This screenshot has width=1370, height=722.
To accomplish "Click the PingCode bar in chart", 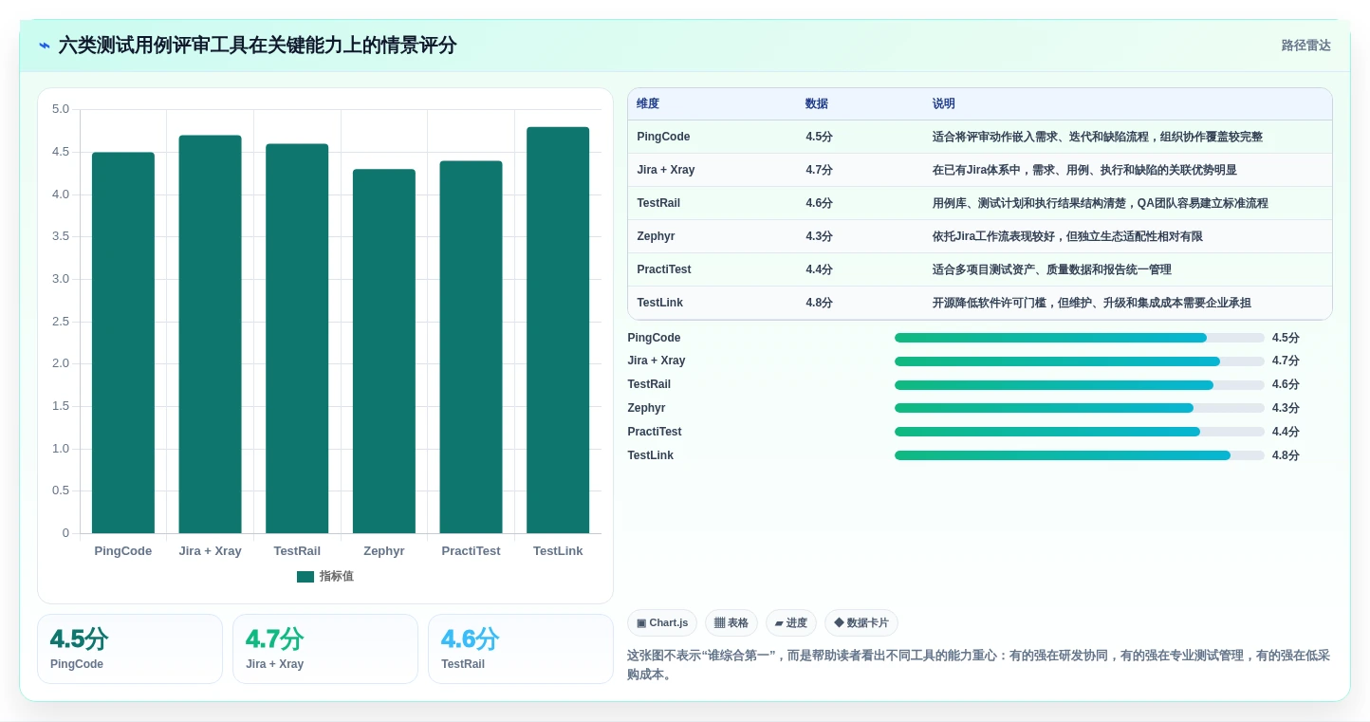I will (123, 342).
